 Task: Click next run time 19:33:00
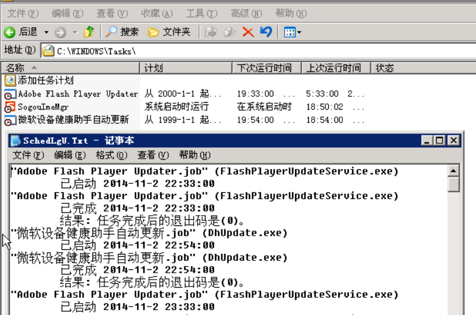255,94
